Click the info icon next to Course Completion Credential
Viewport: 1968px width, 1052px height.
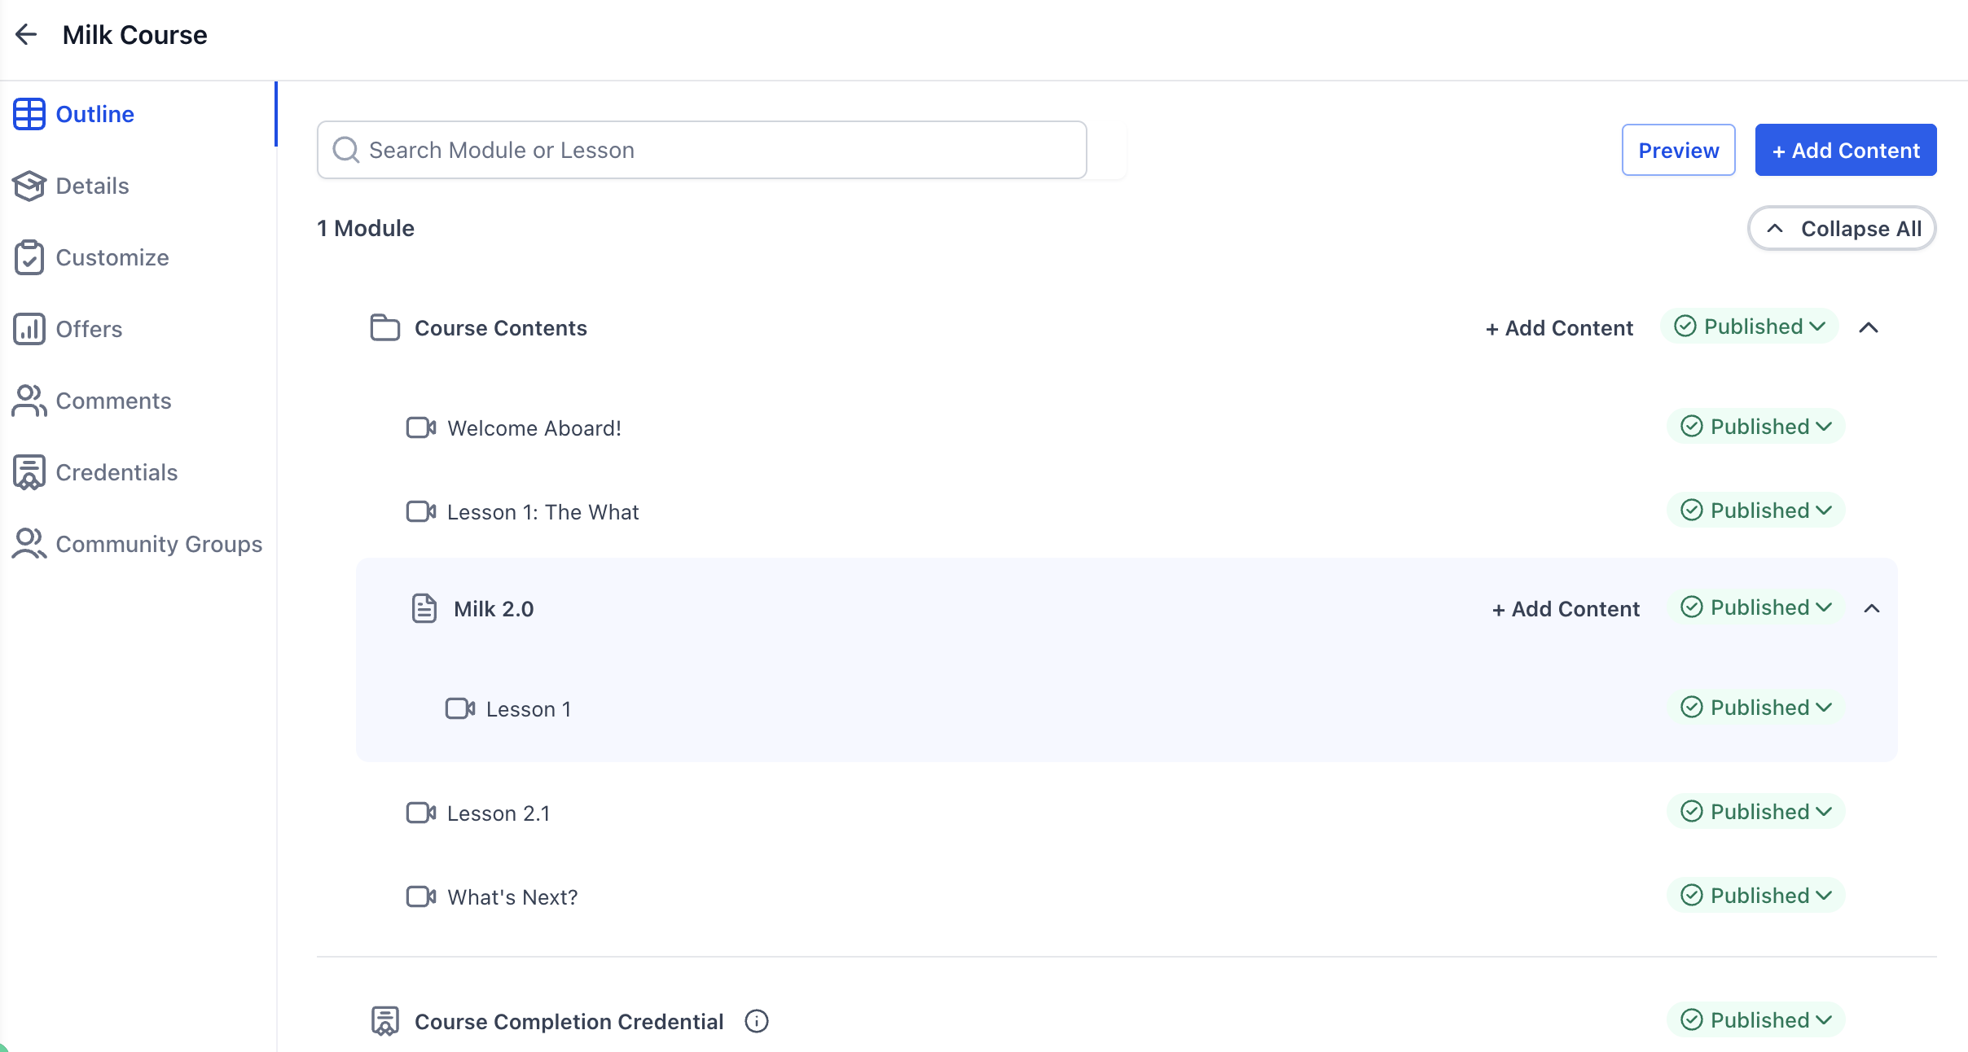click(x=756, y=1021)
